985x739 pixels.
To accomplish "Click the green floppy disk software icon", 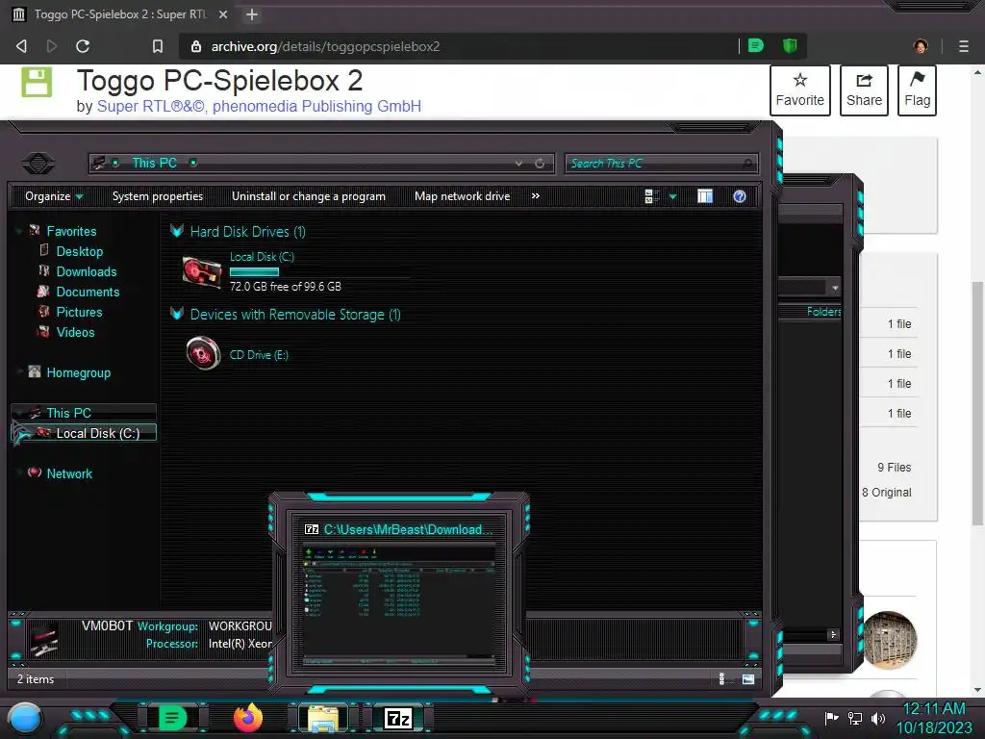I will 37,83.
